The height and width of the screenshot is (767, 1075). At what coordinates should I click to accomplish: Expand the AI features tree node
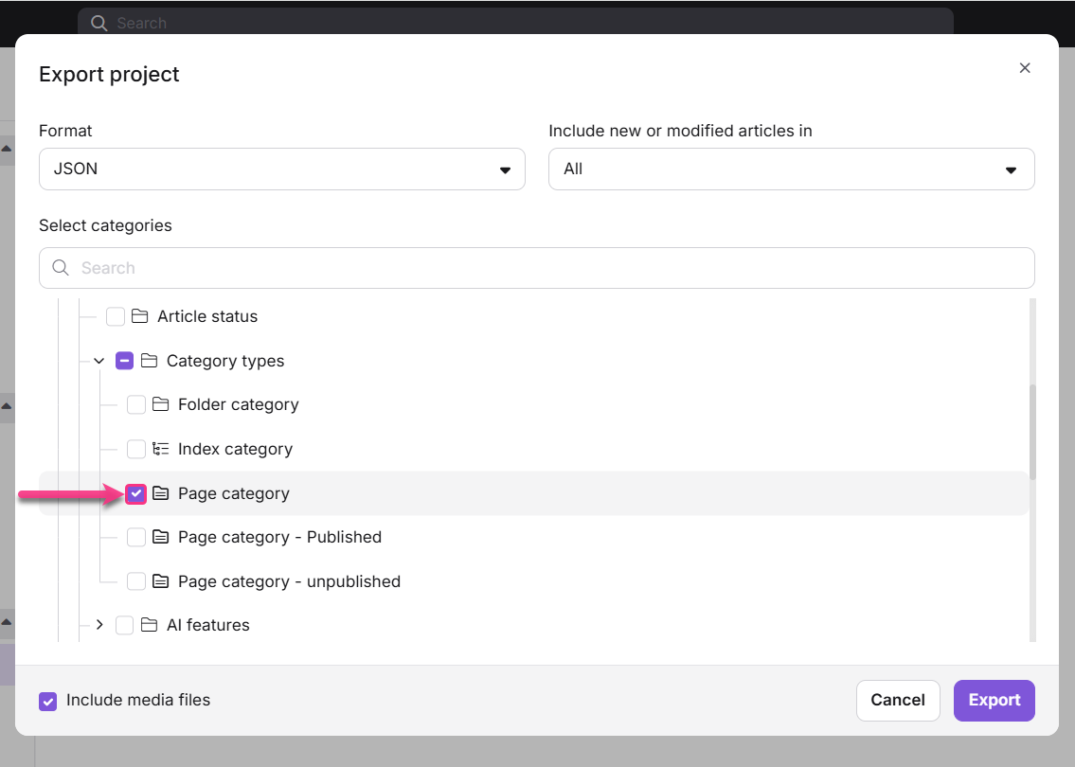(x=99, y=624)
